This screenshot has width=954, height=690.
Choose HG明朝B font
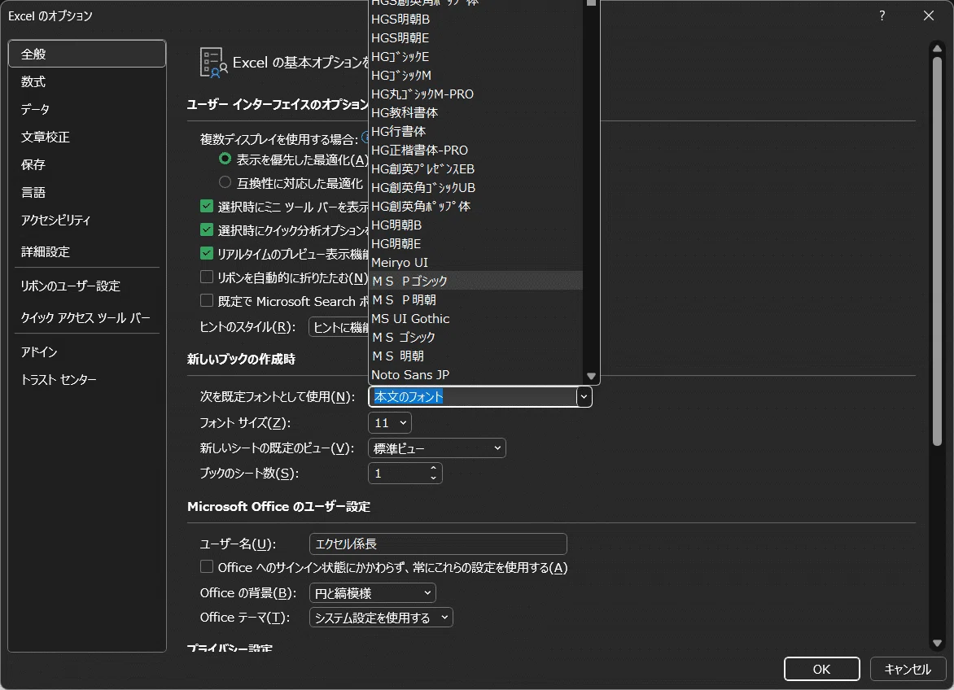tap(476, 225)
